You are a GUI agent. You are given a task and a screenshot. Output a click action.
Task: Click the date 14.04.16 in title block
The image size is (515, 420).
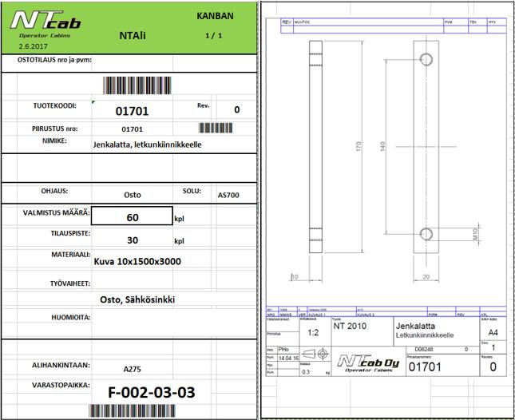(289, 358)
